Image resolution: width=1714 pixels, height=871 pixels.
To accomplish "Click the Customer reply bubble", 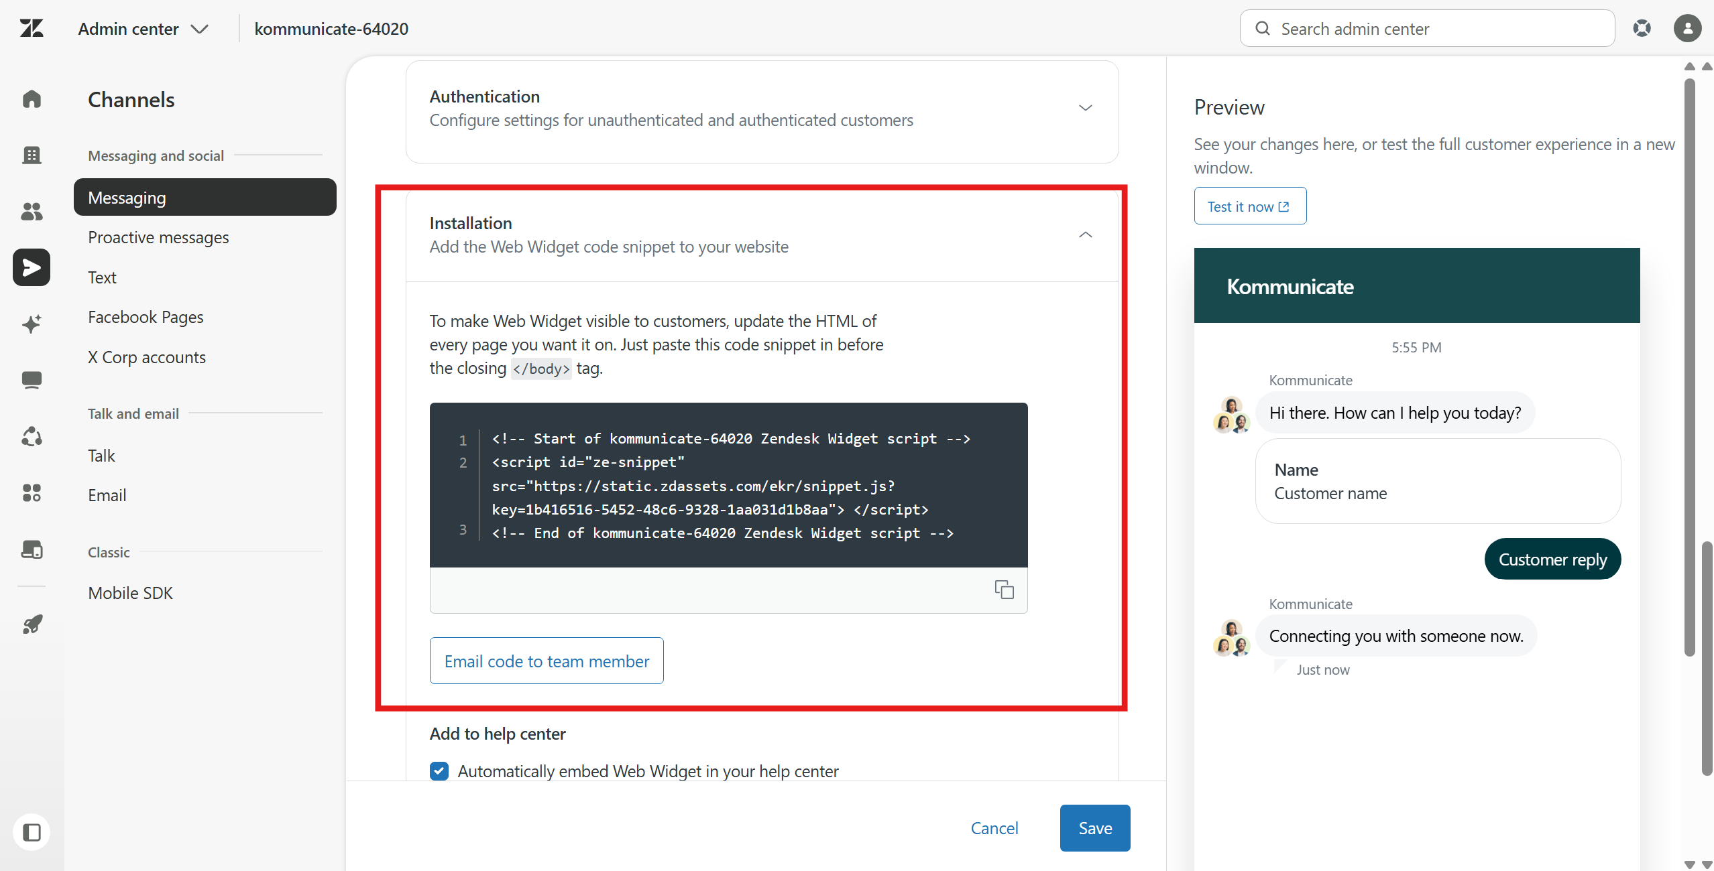I will [1552, 559].
